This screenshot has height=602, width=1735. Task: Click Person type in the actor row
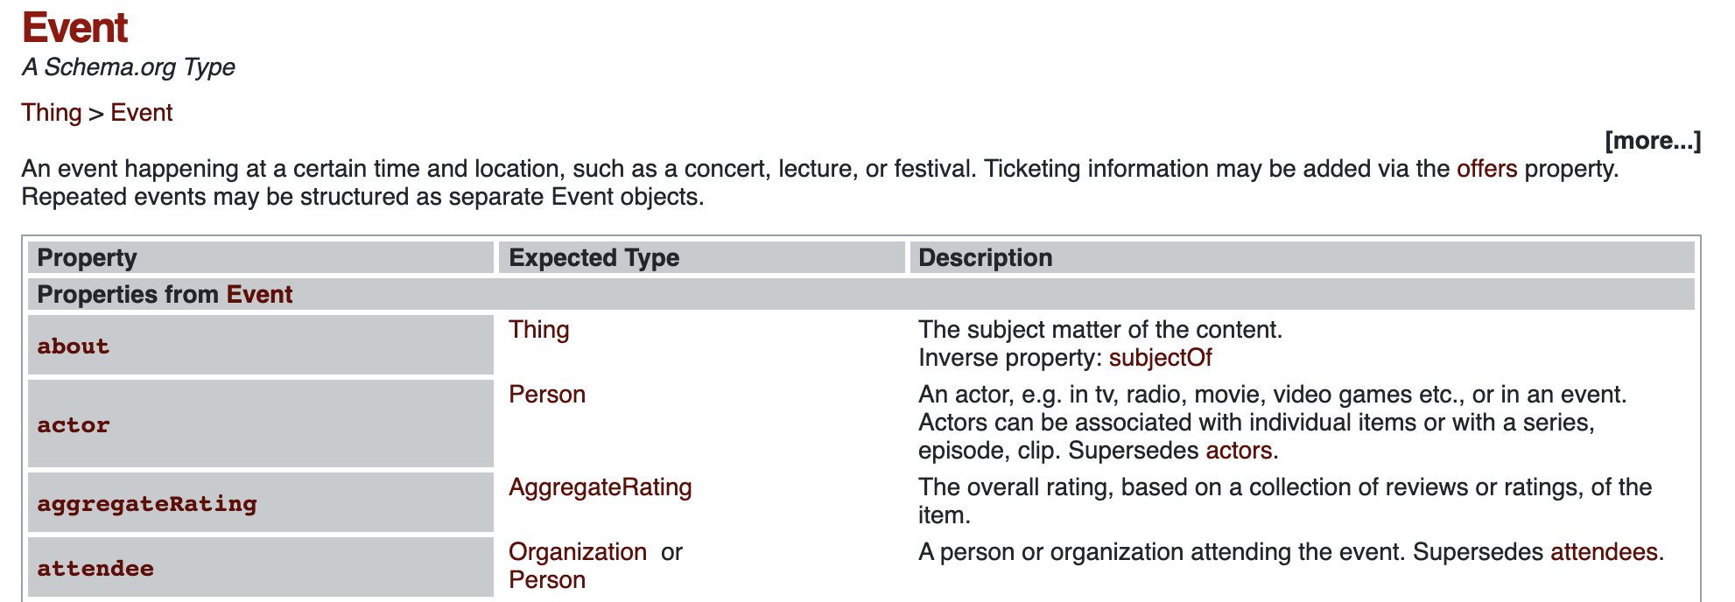point(547,395)
